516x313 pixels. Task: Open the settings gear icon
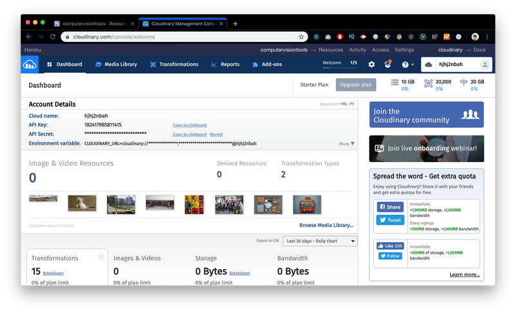click(372, 65)
